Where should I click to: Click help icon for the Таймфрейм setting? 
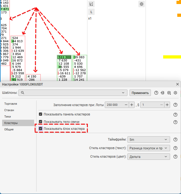tap(175, 139)
